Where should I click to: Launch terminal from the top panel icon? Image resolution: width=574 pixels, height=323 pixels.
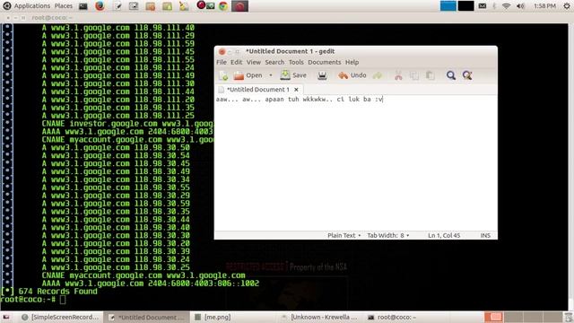pos(83,6)
